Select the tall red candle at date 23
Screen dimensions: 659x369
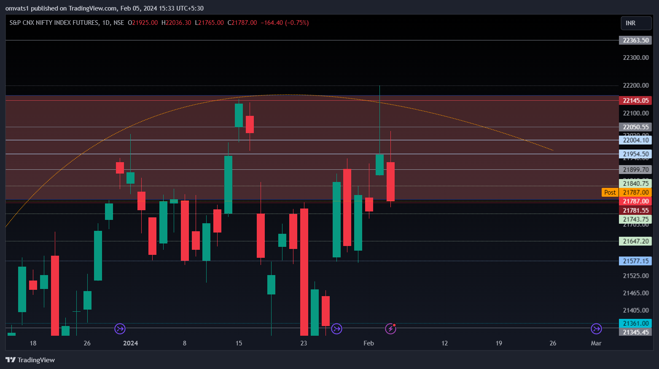(304, 272)
